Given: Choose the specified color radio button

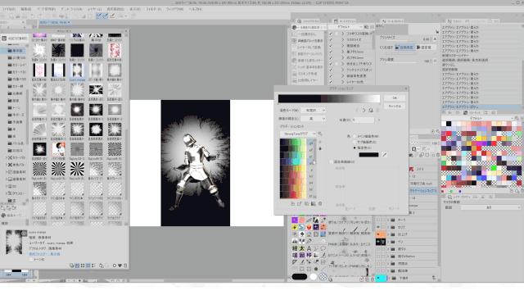Looking at the screenshot, I should pyautogui.click(x=355, y=147).
